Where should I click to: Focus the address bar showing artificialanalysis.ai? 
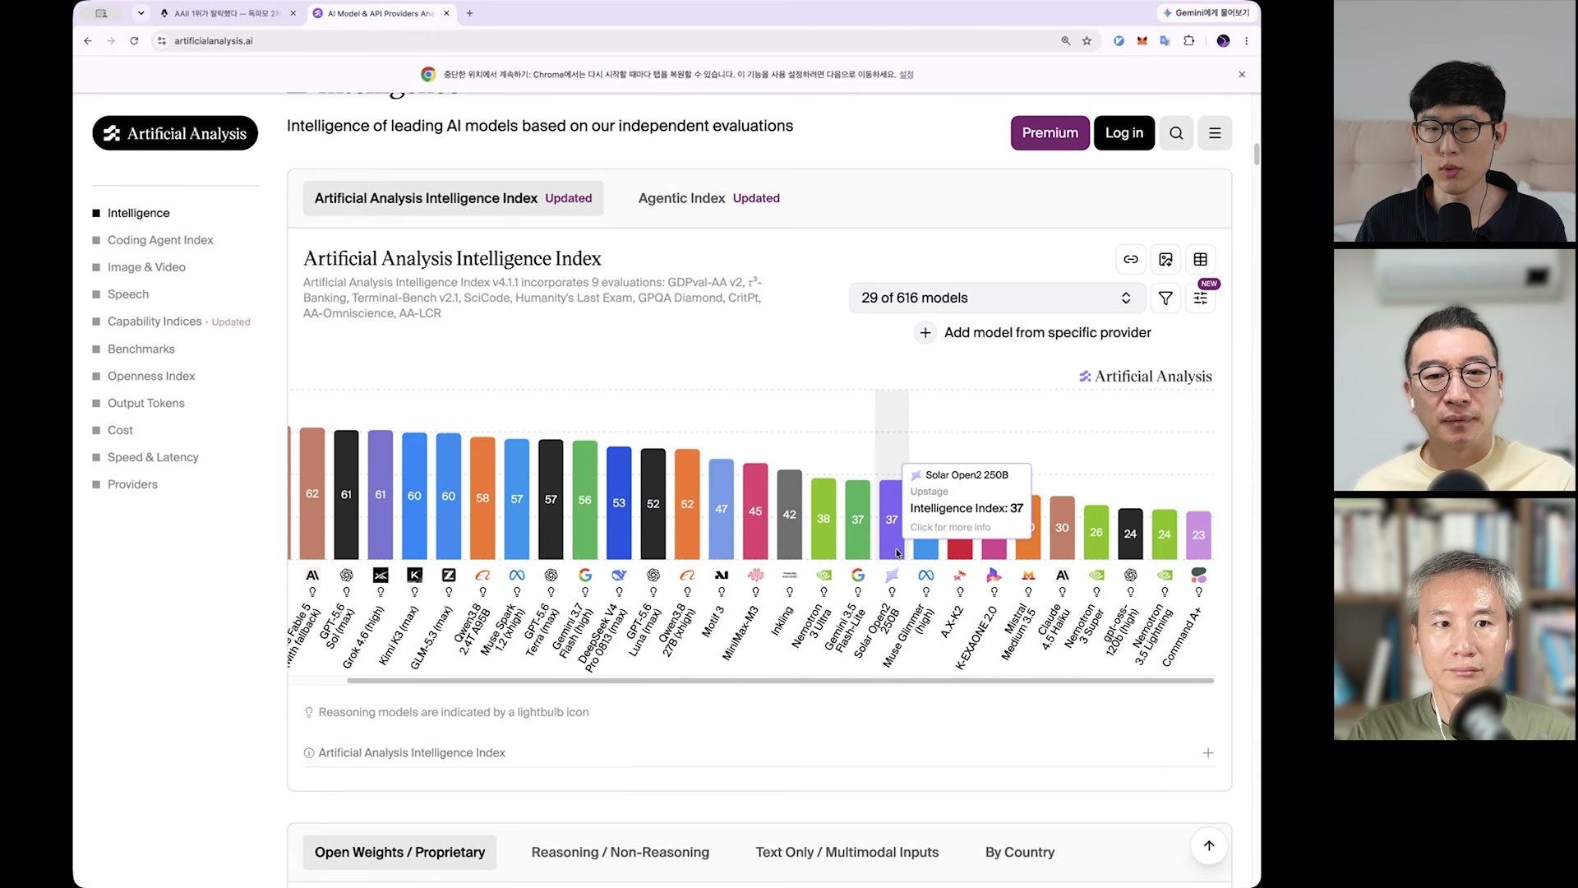pyautogui.click(x=608, y=40)
